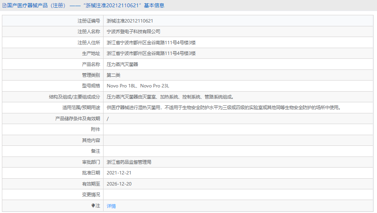This screenshot has height=213, width=377.
Task: Select model value Novo Pro 18L、Novo Pro 23L
Action: (138, 86)
